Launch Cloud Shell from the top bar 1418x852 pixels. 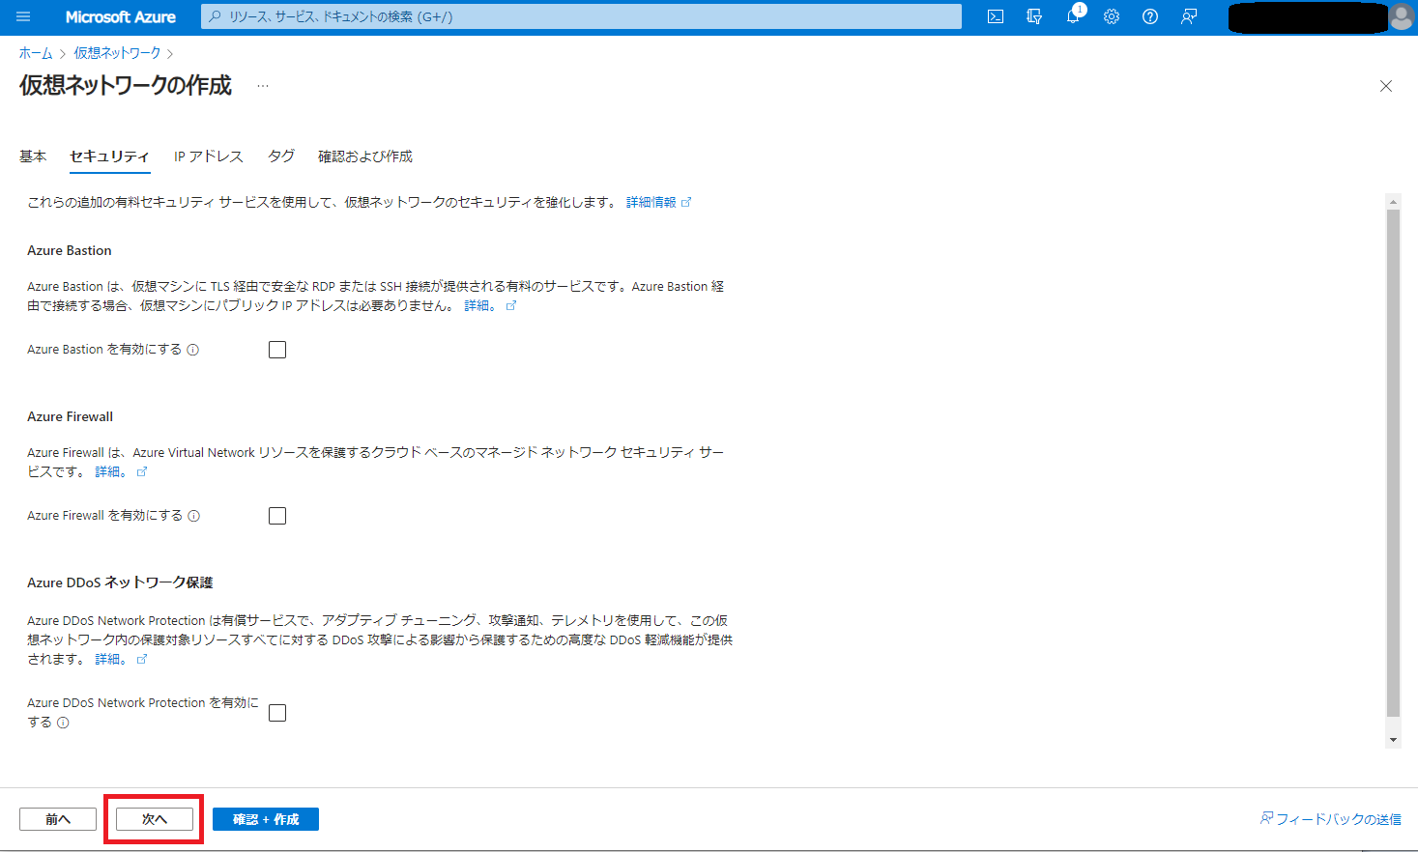[996, 16]
